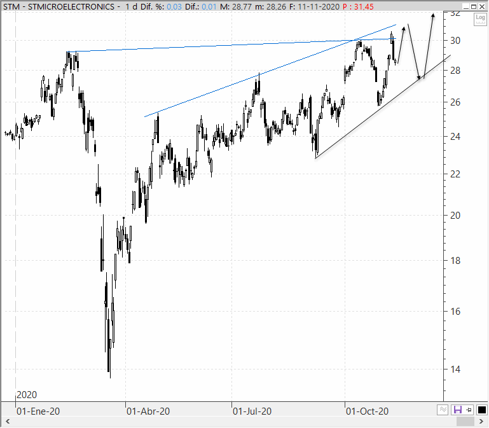This screenshot has height=428, width=489.
Task: Click the 18 price axis label
Action: click(x=455, y=261)
